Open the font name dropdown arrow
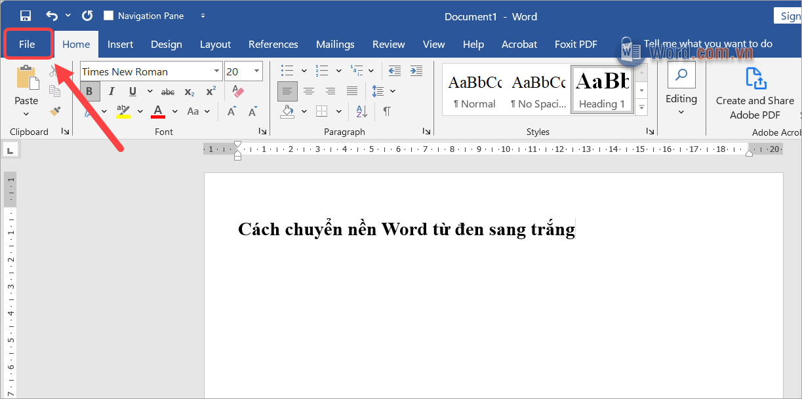Screen dimensions: 802x399 tap(216, 71)
